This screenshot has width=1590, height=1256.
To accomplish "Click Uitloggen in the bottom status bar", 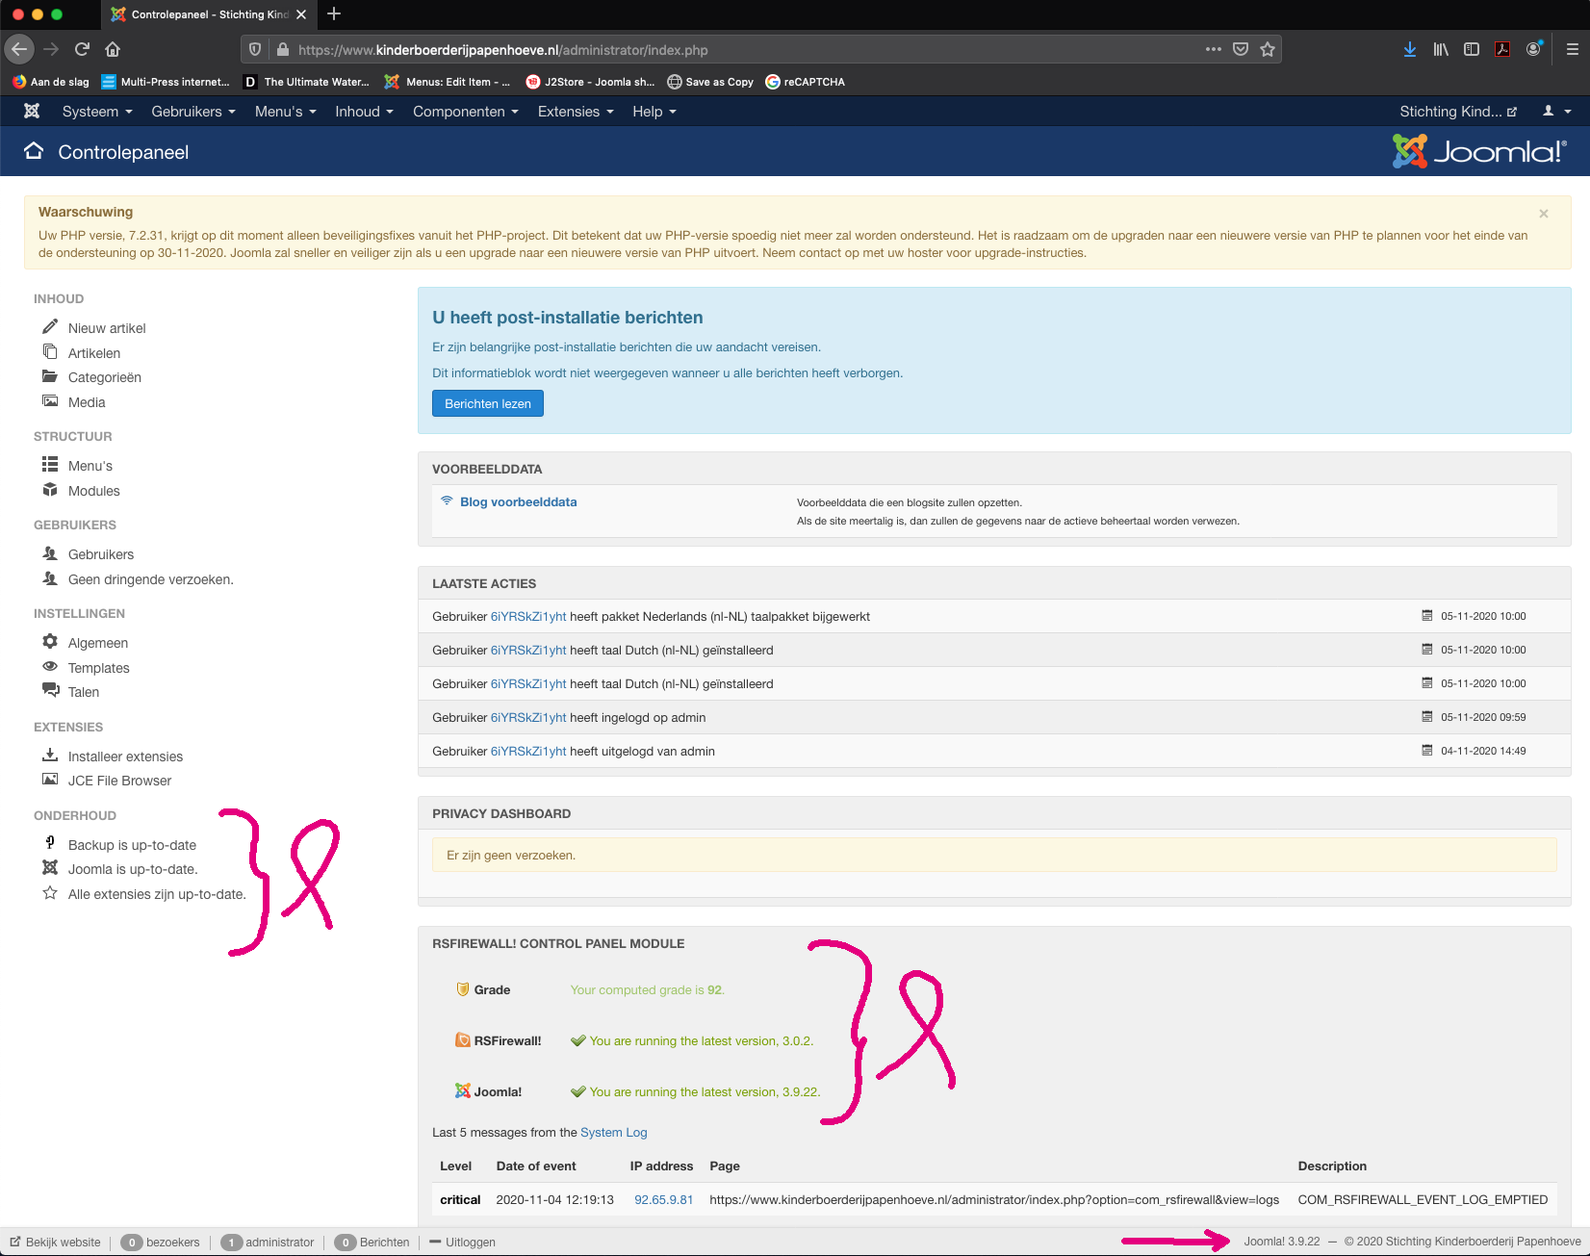I will pyautogui.click(x=470, y=1242).
